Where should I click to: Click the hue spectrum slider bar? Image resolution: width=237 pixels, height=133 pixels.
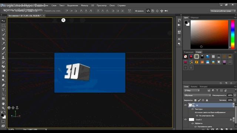coord(233,34)
